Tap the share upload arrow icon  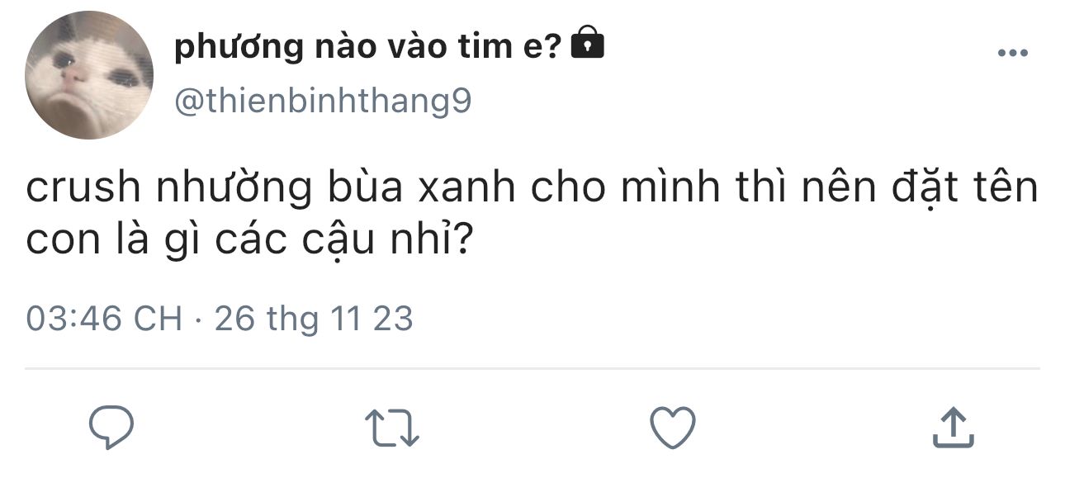pos(953,427)
